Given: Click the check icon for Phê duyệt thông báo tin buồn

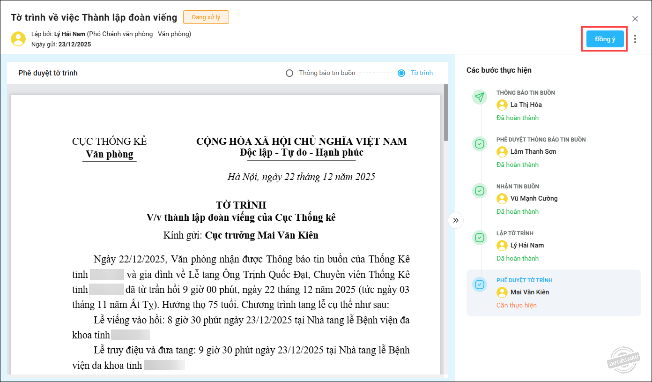Looking at the screenshot, I should coord(479,144).
